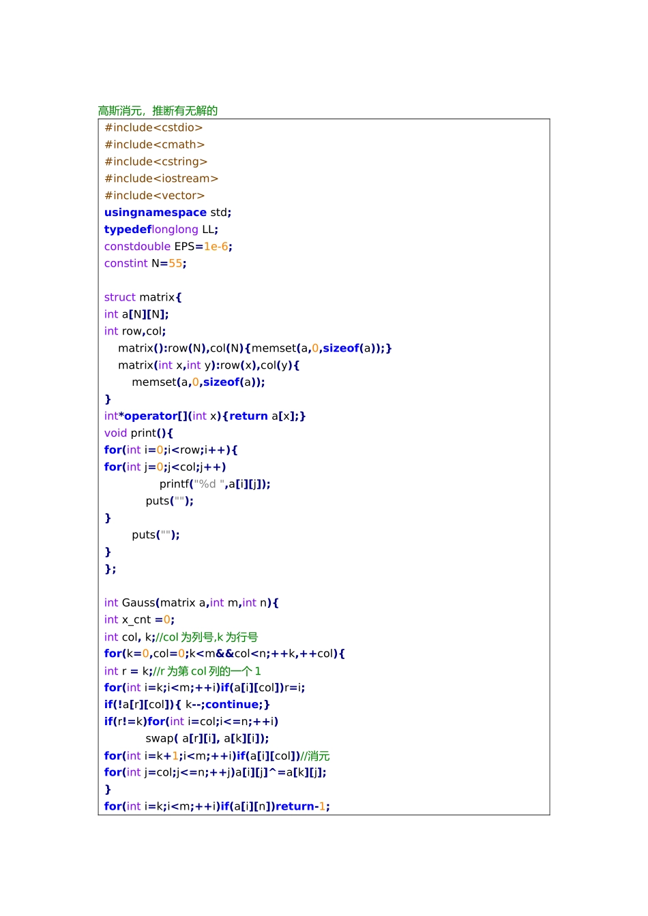Click the line #include<cmath>
Viewport: 648px width, 916px height.
154,144
